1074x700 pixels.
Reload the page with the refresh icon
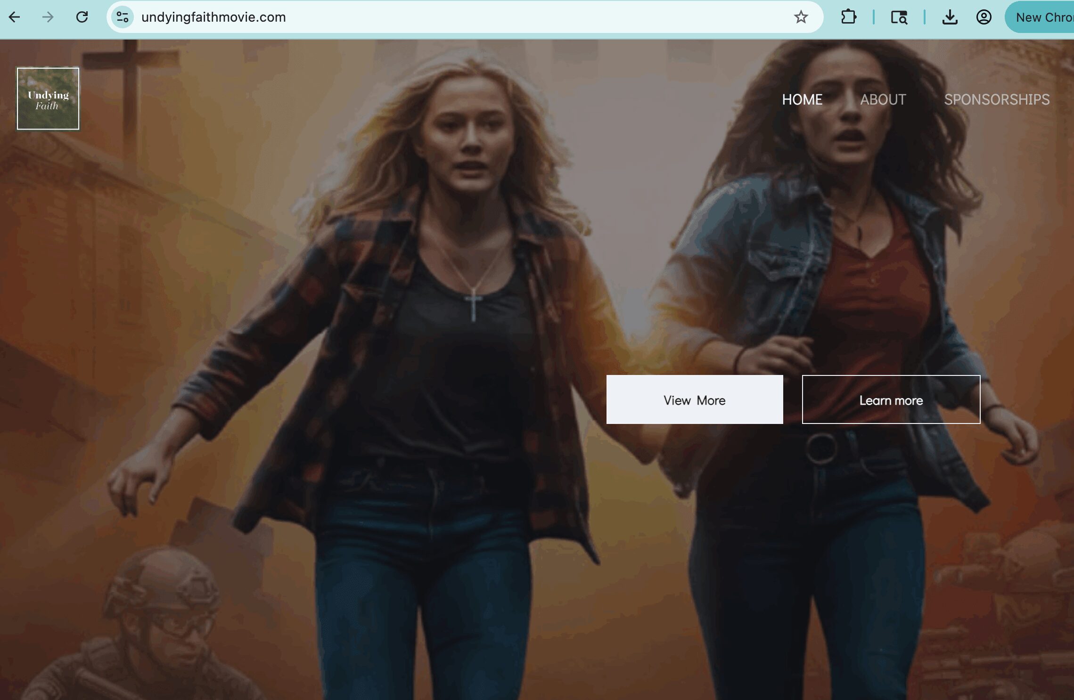point(82,17)
